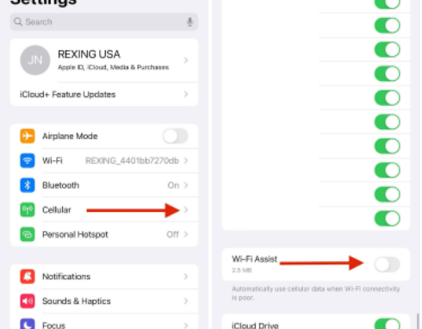Tap the JN profile avatar
Screen dimensions: 422x329
[x=35, y=60]
